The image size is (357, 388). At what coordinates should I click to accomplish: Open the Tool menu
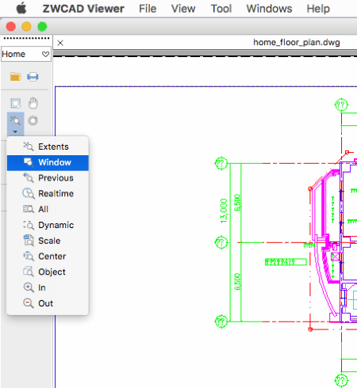click(x=221, y=9)
